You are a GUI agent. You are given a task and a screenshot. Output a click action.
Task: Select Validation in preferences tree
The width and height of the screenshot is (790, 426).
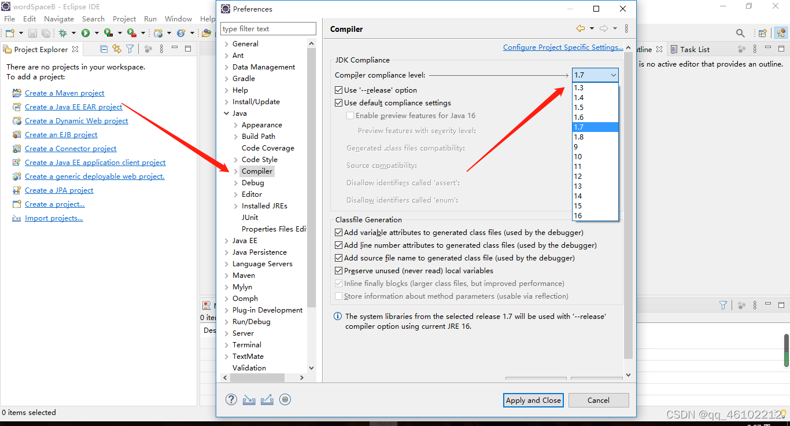[x=249, y=368]
